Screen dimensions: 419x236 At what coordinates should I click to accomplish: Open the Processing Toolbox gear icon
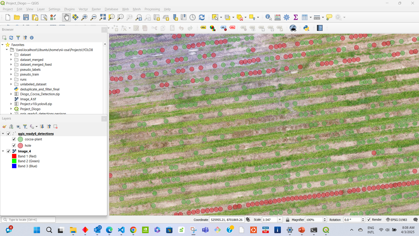[x=286, y=17]
